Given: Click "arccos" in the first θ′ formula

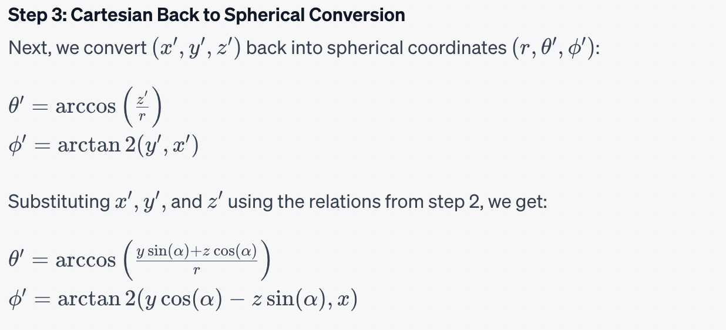Looking at the screenshot, I should tap(86, 107).
